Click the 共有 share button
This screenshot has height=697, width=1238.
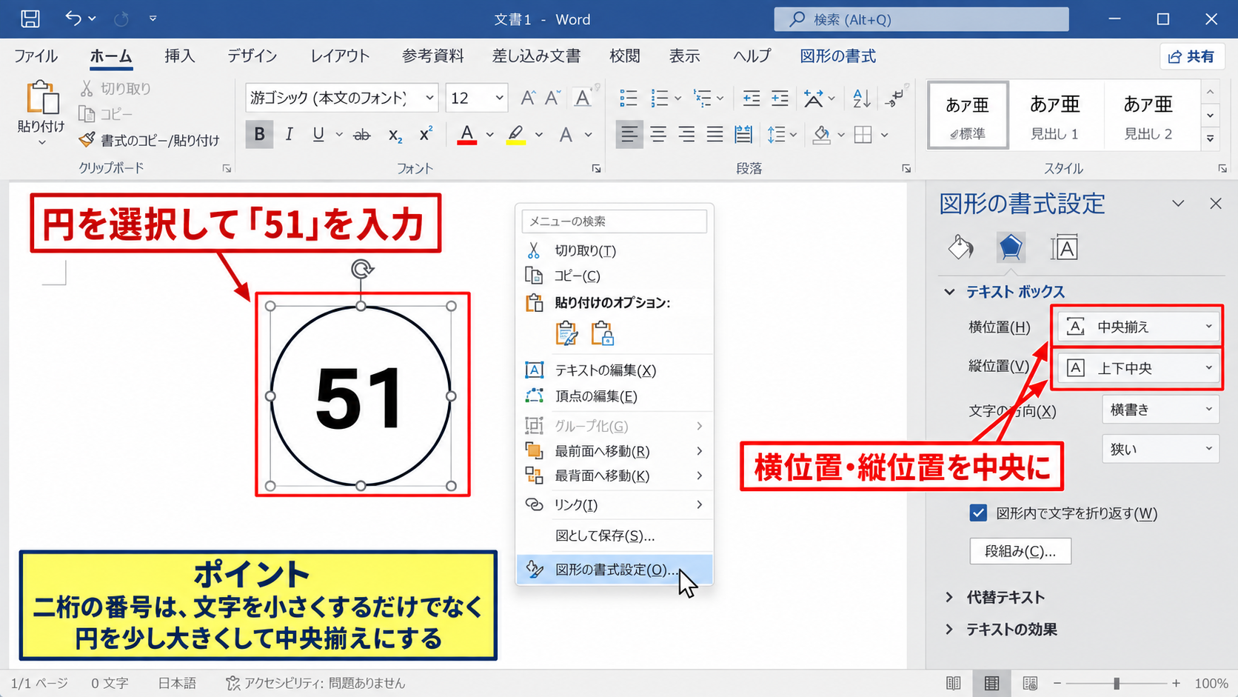(1191, 56)
